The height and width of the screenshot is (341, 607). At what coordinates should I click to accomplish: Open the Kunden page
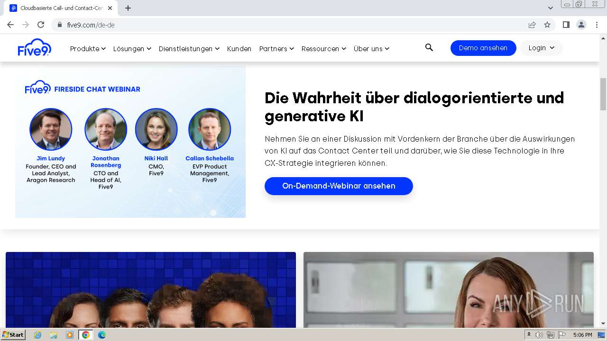tap(239, 48)
